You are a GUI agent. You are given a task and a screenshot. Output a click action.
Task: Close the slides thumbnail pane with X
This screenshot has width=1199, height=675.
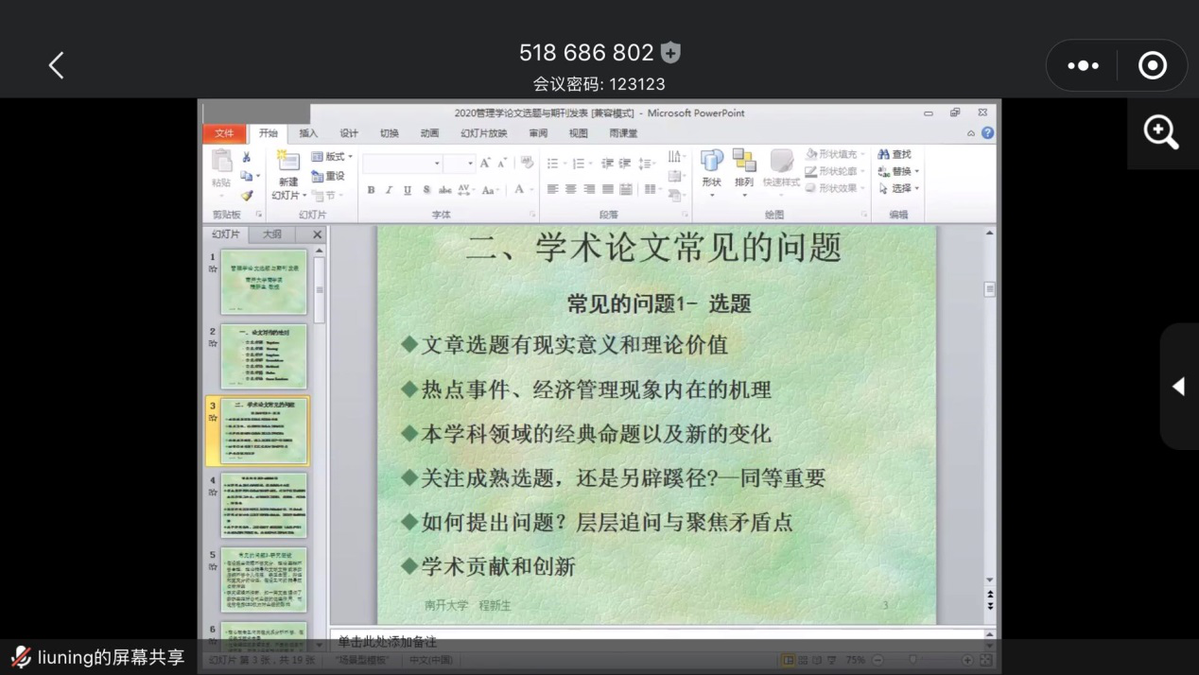(x=317, y=234)
